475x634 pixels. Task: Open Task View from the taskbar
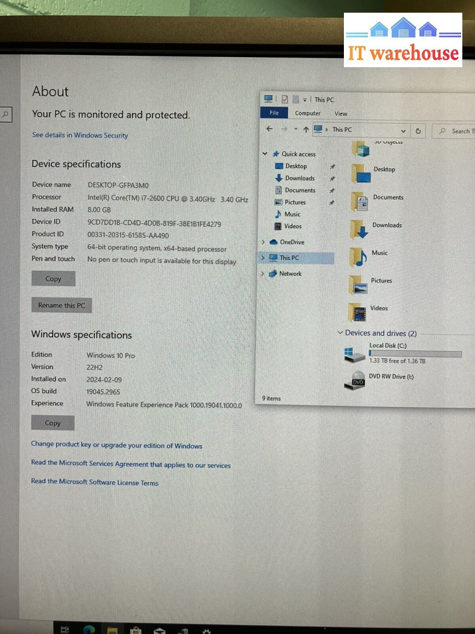pos(65,629)
